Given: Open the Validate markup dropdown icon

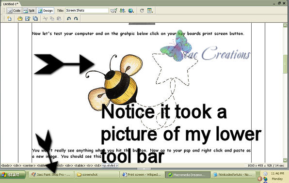Looking at the screenshot, I should [114, 11].
